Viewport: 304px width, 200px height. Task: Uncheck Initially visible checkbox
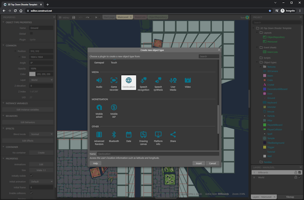coord(32,175)
